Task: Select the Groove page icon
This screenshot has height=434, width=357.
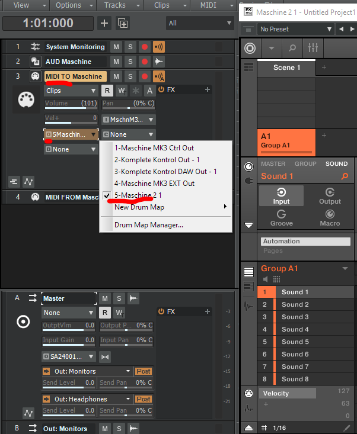Action: coord(281,218)
